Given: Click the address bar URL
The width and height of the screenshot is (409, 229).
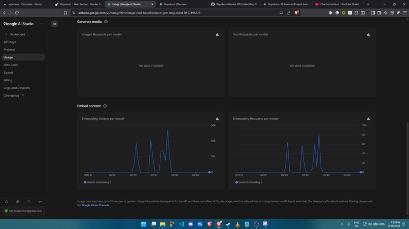Looking at the screenshot, I should 139,13.
